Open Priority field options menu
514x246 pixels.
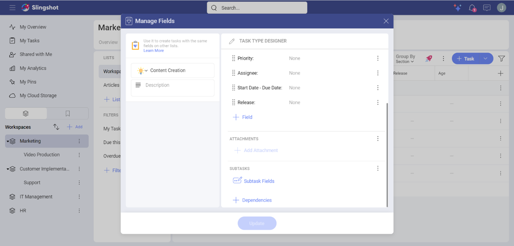pos(378,58)
